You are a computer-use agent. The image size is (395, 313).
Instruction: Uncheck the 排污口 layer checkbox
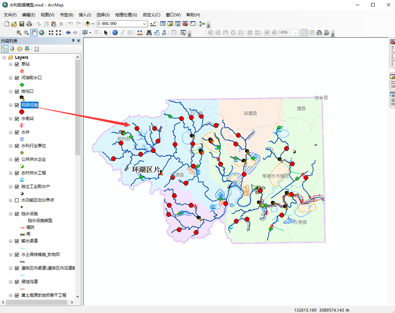[17, 91]
